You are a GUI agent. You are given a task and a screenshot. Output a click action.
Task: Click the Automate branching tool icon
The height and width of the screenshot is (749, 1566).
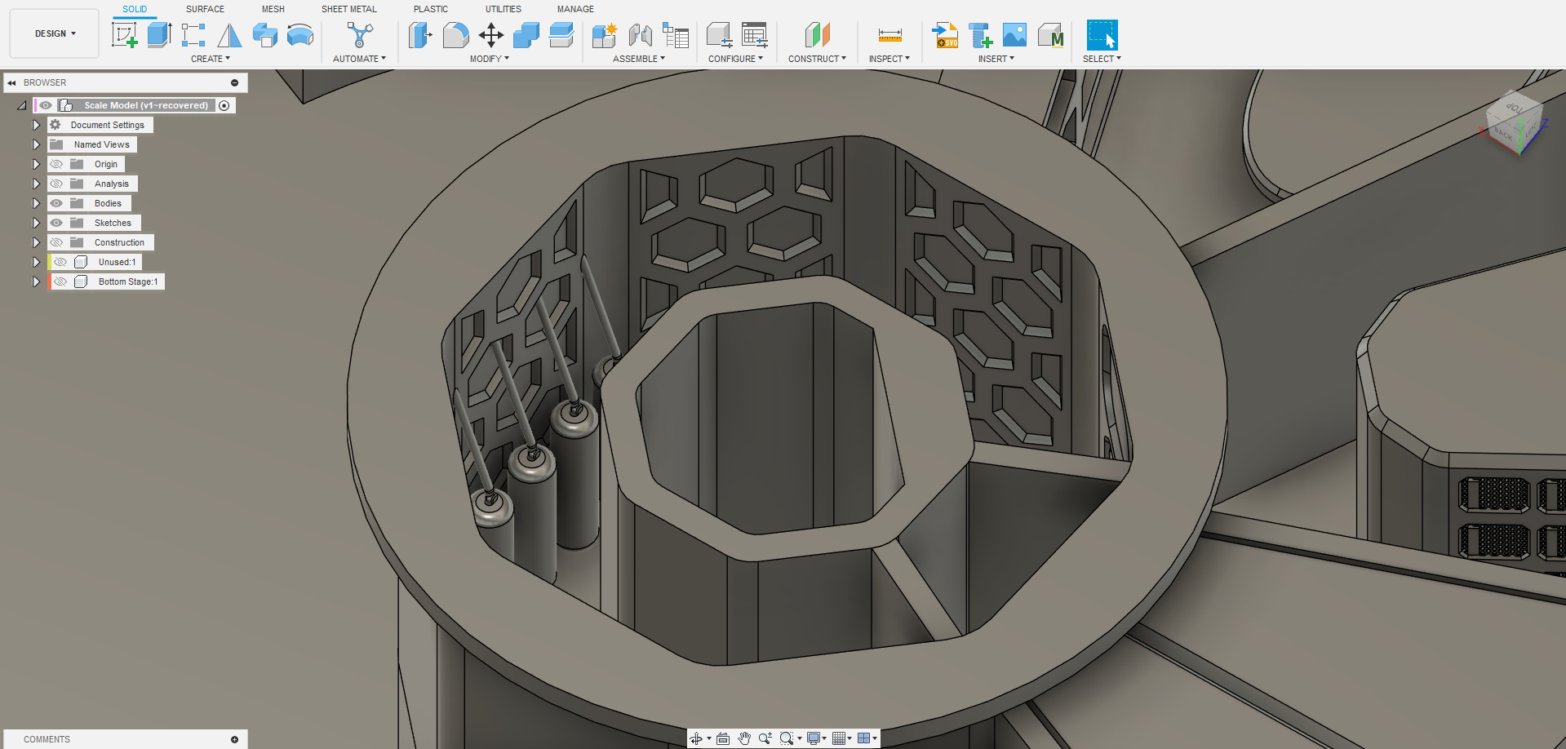coord(360,35)
